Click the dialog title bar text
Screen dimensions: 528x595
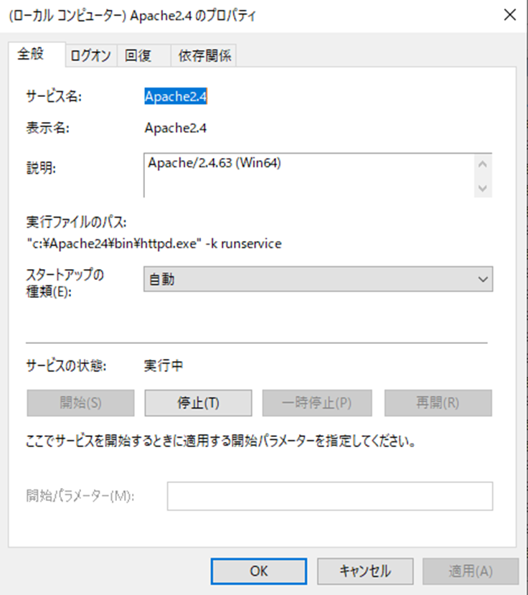(x=133, y=16)
